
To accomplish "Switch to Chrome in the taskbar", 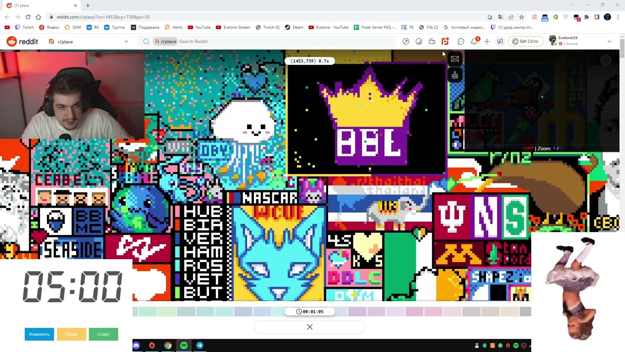I will click(x=168, y=346).
